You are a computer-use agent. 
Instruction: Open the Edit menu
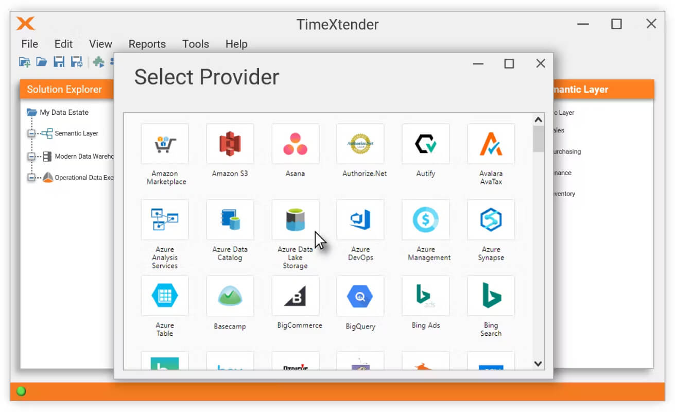pos(64,44)
